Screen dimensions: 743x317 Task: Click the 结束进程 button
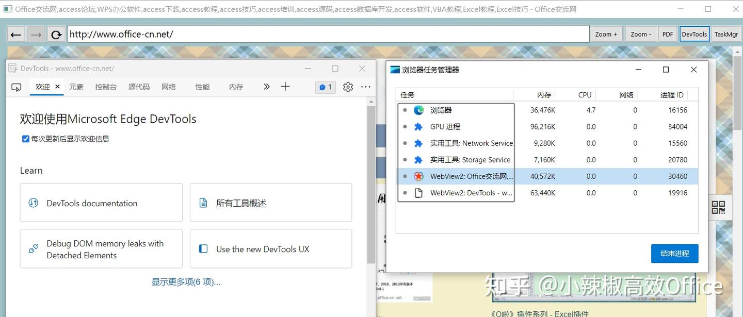pos(674,253)
